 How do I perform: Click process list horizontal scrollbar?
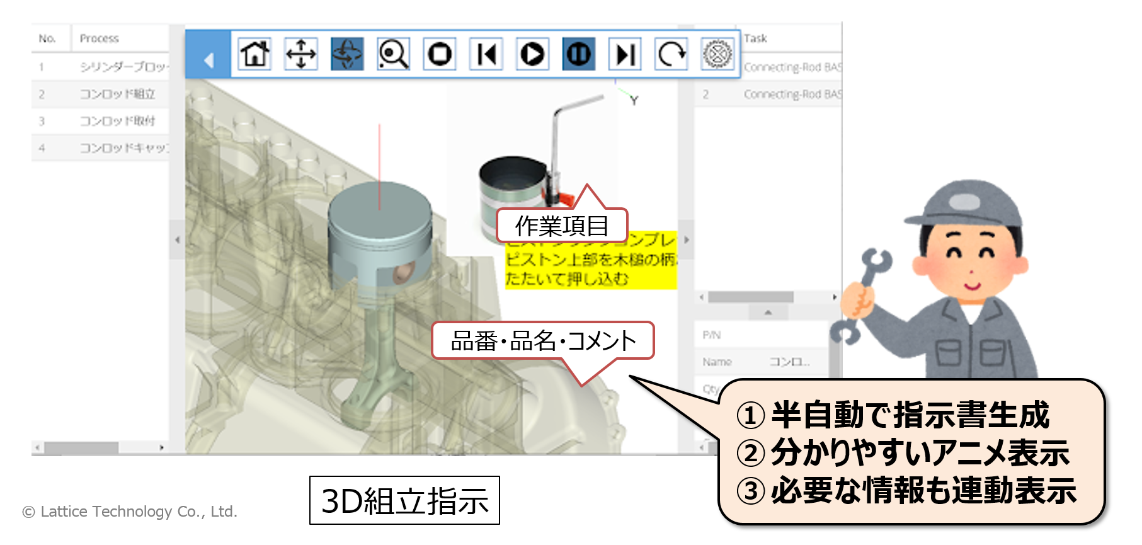81,447
